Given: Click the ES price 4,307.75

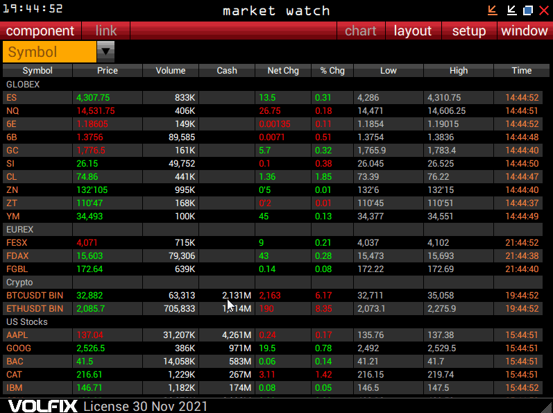Looking at the screenshot, I should [x=93, y=98].
